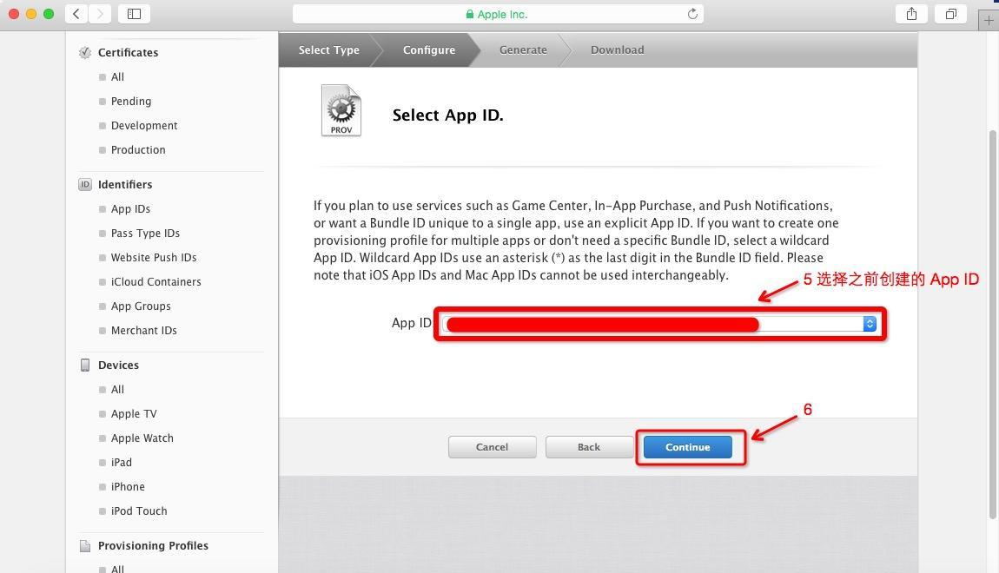Viewport: 999px width, 573px height.
Task: Open App Groups
Action: click(x=141, y=306)
